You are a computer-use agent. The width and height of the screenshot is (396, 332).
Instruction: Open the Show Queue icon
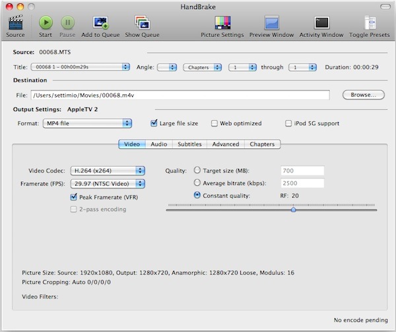click(x=142, y=22)
